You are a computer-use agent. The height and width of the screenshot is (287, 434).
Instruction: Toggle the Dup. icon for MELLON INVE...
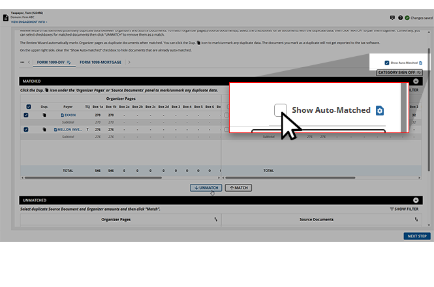44,129
